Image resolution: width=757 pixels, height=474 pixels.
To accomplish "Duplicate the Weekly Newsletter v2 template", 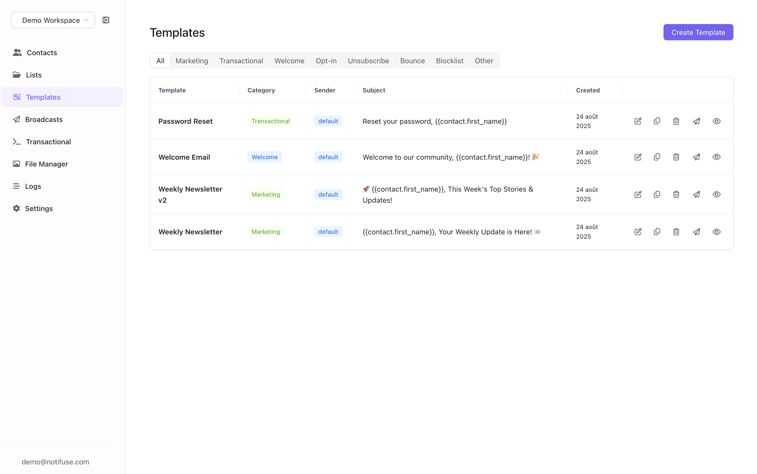I will (x=657, y=195).
